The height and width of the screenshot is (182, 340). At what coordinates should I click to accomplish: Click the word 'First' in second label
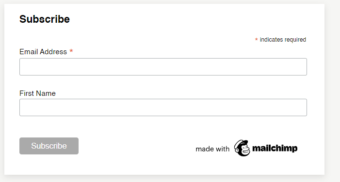(27, 93)
